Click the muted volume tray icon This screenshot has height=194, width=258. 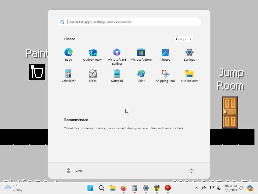pos(219,188)
